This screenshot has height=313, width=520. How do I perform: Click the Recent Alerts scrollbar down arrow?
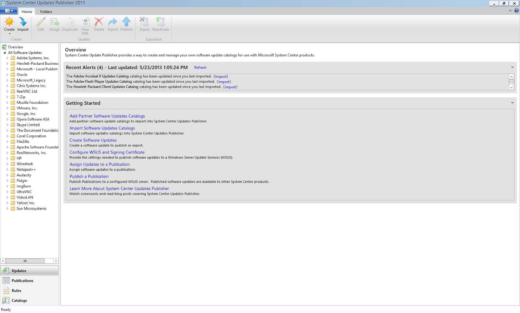click(x=512, y=87)
